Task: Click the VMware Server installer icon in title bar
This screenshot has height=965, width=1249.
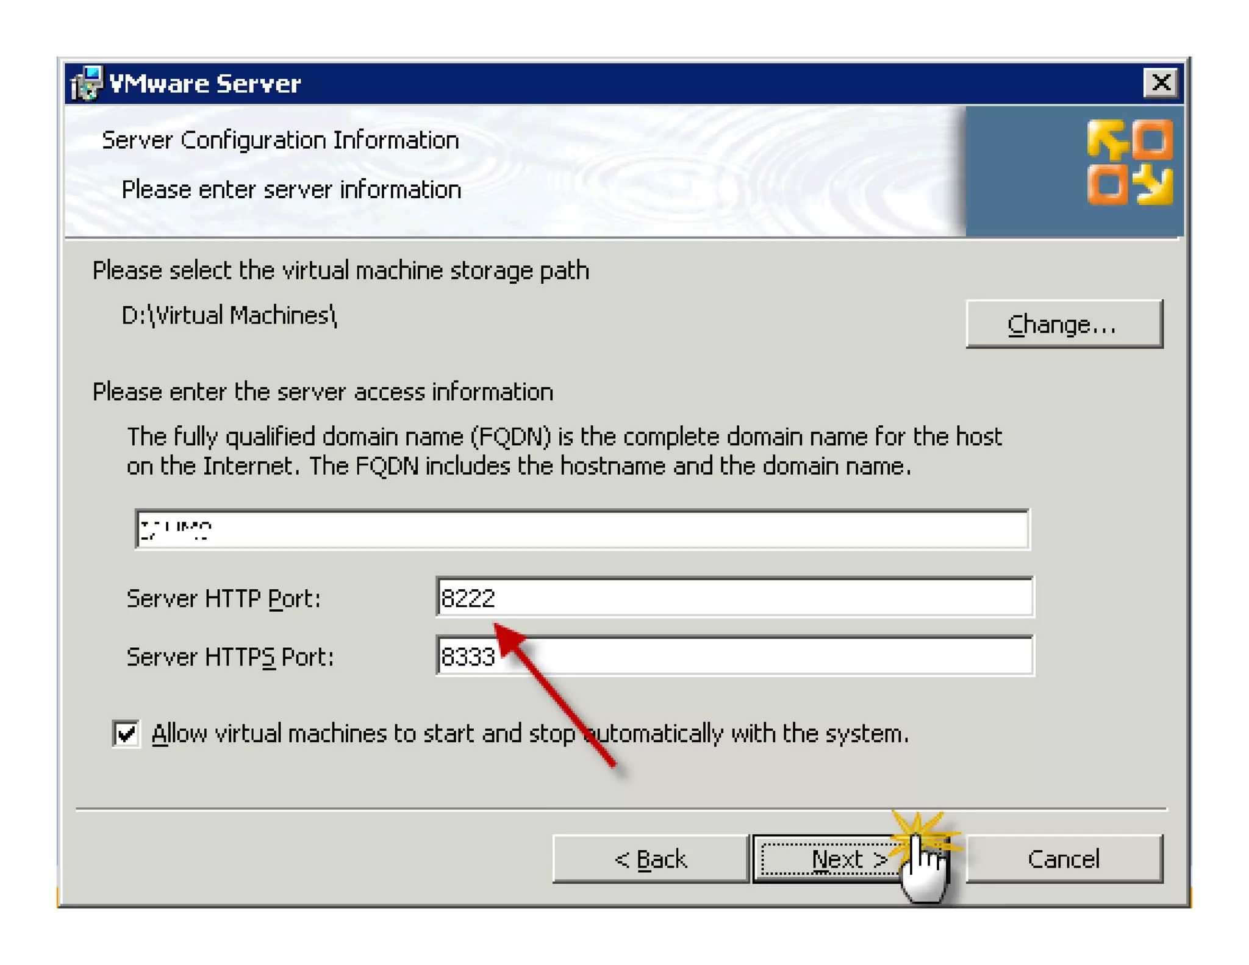Action: (x=87, y=83)
